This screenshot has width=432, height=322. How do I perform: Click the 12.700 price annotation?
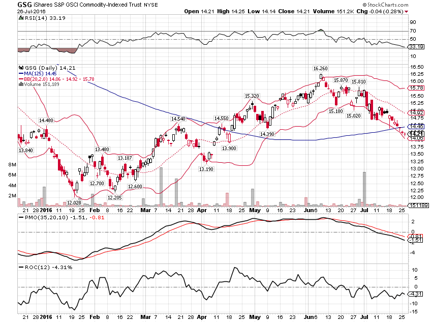pyautogui.click(x=97, y=183)
